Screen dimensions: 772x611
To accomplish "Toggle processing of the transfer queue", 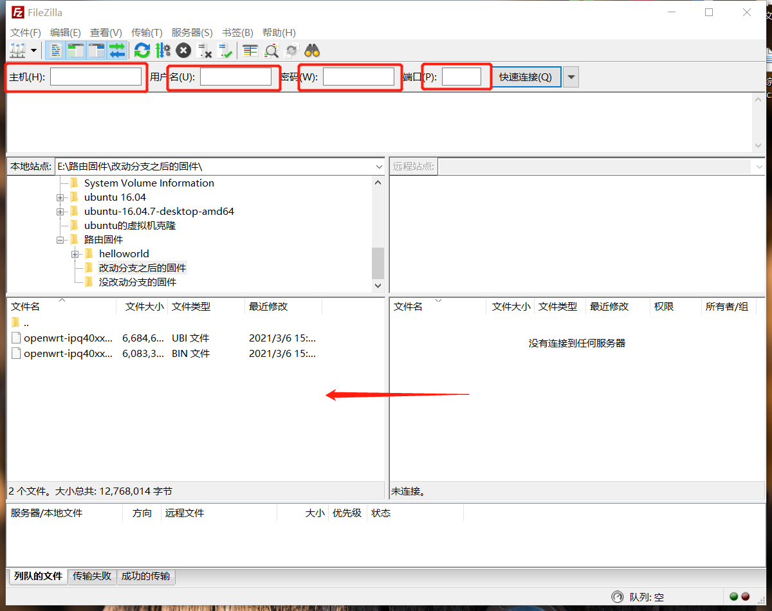I will click(x=163, y=50).
